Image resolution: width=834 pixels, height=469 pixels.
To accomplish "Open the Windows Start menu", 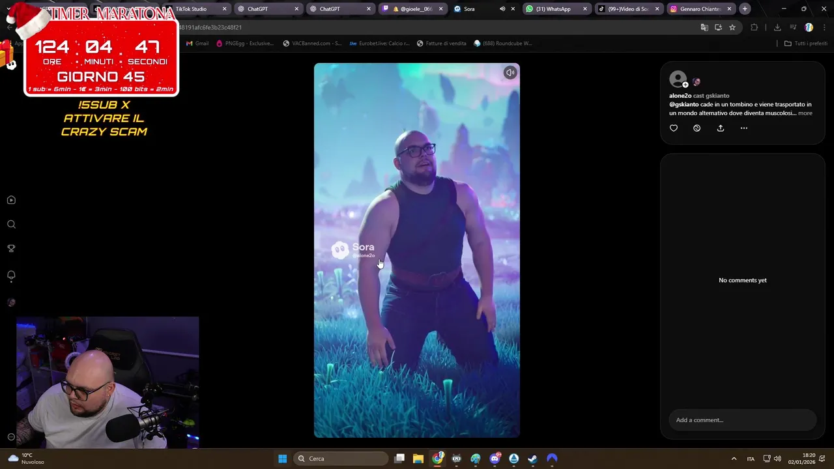I will coord(283,459).
